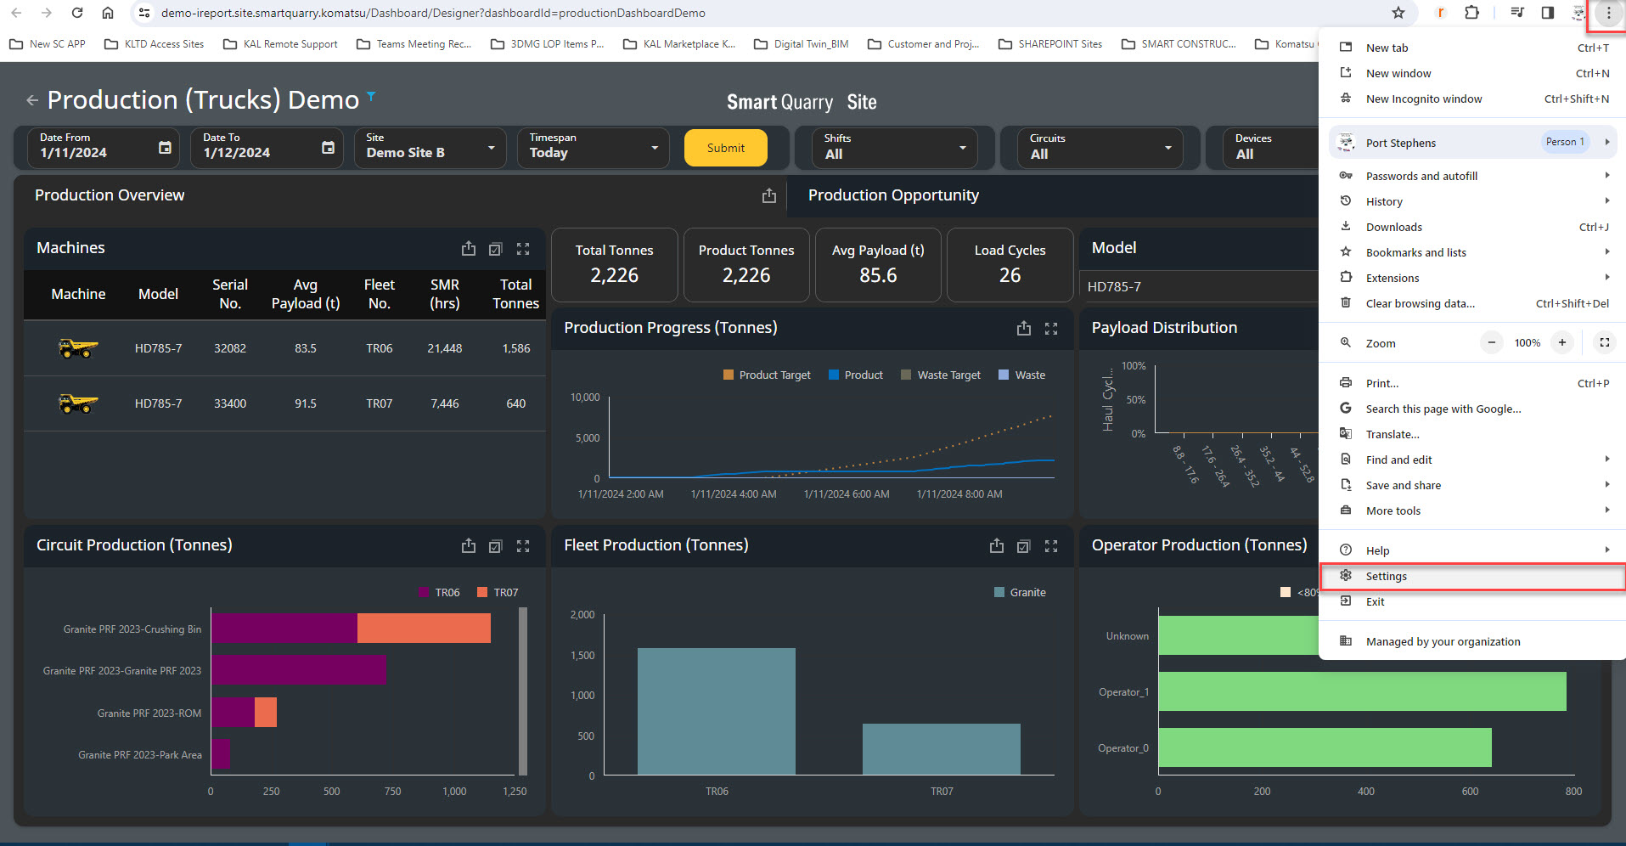Toggle multi-select mode in Fleet Production panel
1626x846 pixels.
click(1024, 546)
